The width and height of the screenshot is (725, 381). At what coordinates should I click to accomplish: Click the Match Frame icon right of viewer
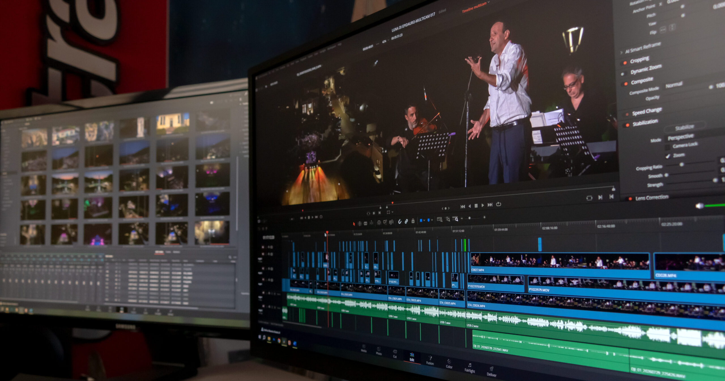[589, 198]
